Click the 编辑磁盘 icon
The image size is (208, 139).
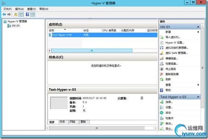pyautogui.click(x=162, y=59)
